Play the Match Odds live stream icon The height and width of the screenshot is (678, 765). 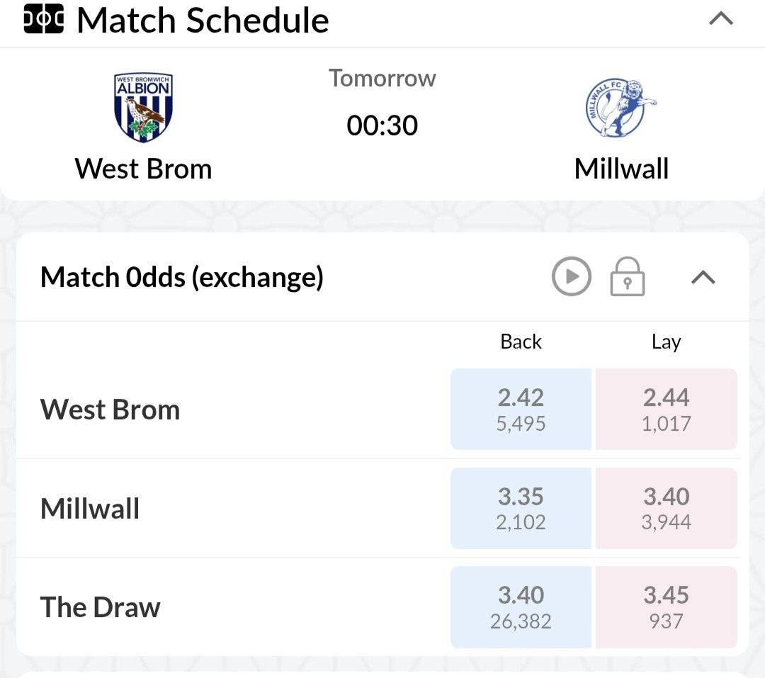[x=571, y=276]
